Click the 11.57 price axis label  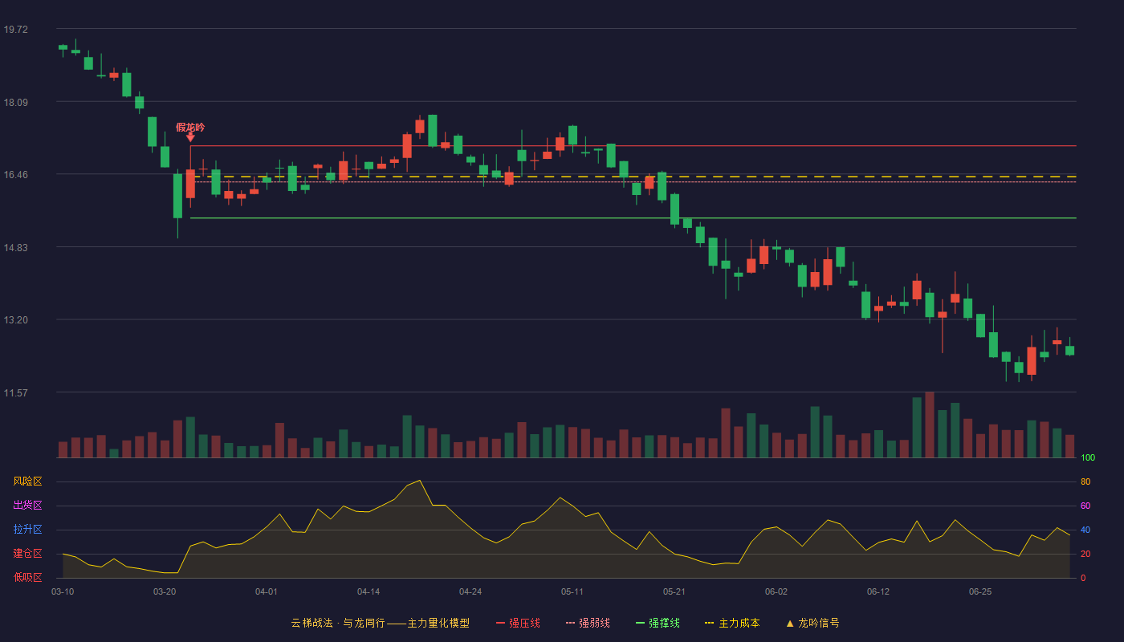pyautogui.click(x=15, y=392)
